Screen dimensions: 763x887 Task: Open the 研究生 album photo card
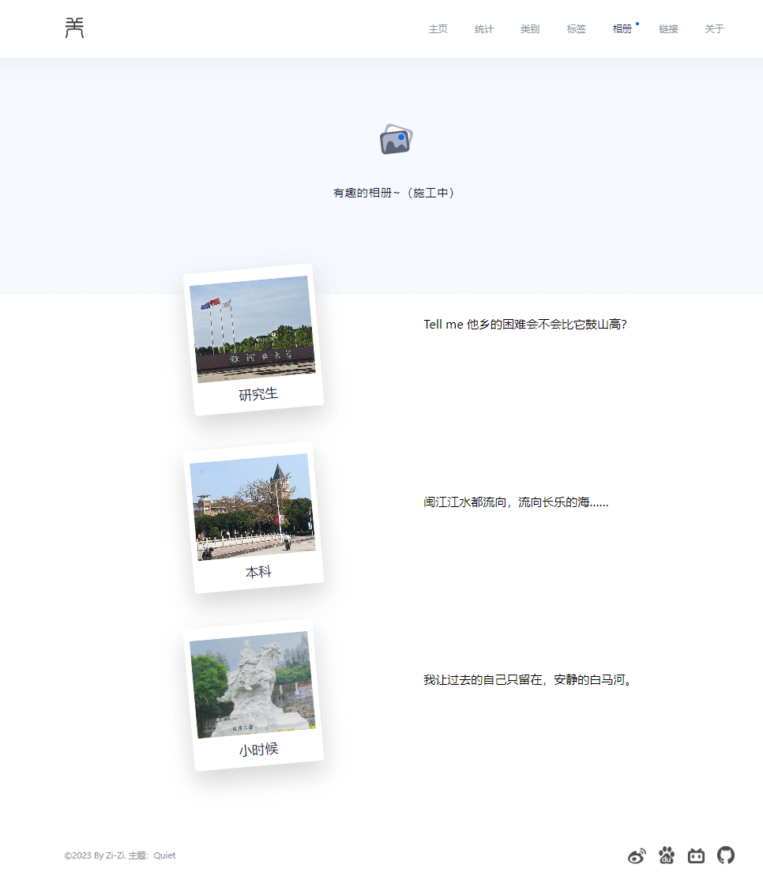(254, 340)
